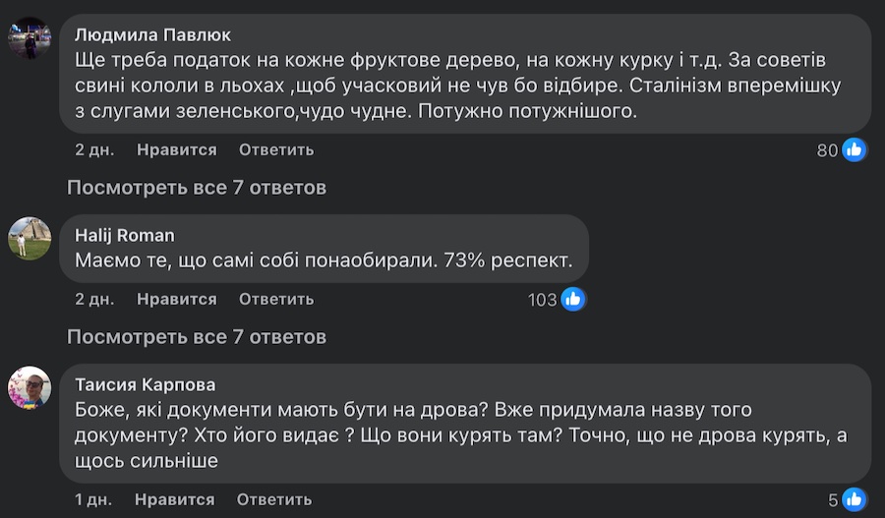Screen dimensions: 885x518
Task: Click Ответить below Таисия Карпова's comment
Action: pos(276,499)
